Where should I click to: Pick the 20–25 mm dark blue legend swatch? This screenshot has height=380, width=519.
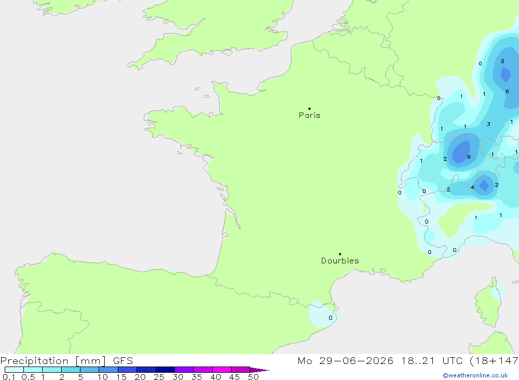click(146, 370)
